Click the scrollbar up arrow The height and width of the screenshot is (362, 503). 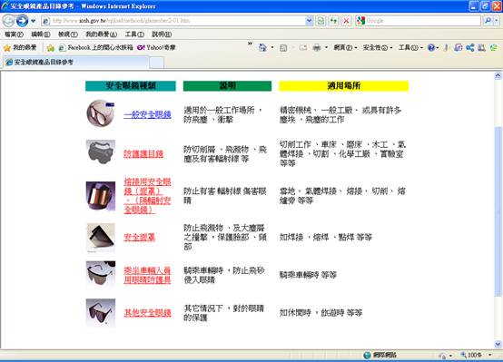[x=498, y=76]
